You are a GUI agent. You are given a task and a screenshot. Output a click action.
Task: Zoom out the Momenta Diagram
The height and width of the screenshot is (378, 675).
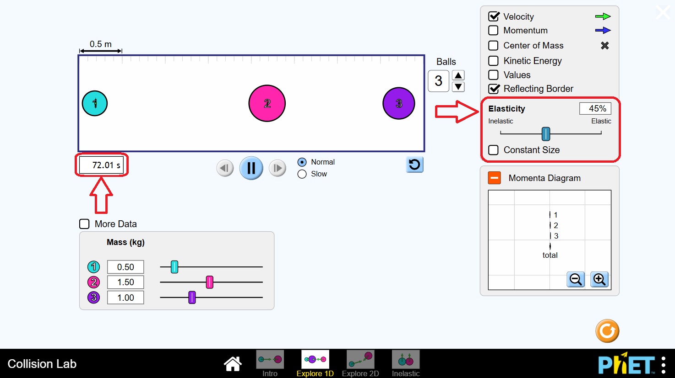pyautogui.click(x=576, y=279)
